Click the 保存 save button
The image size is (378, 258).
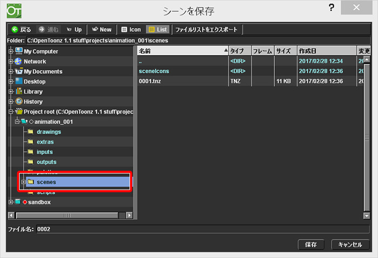[311, 245]
